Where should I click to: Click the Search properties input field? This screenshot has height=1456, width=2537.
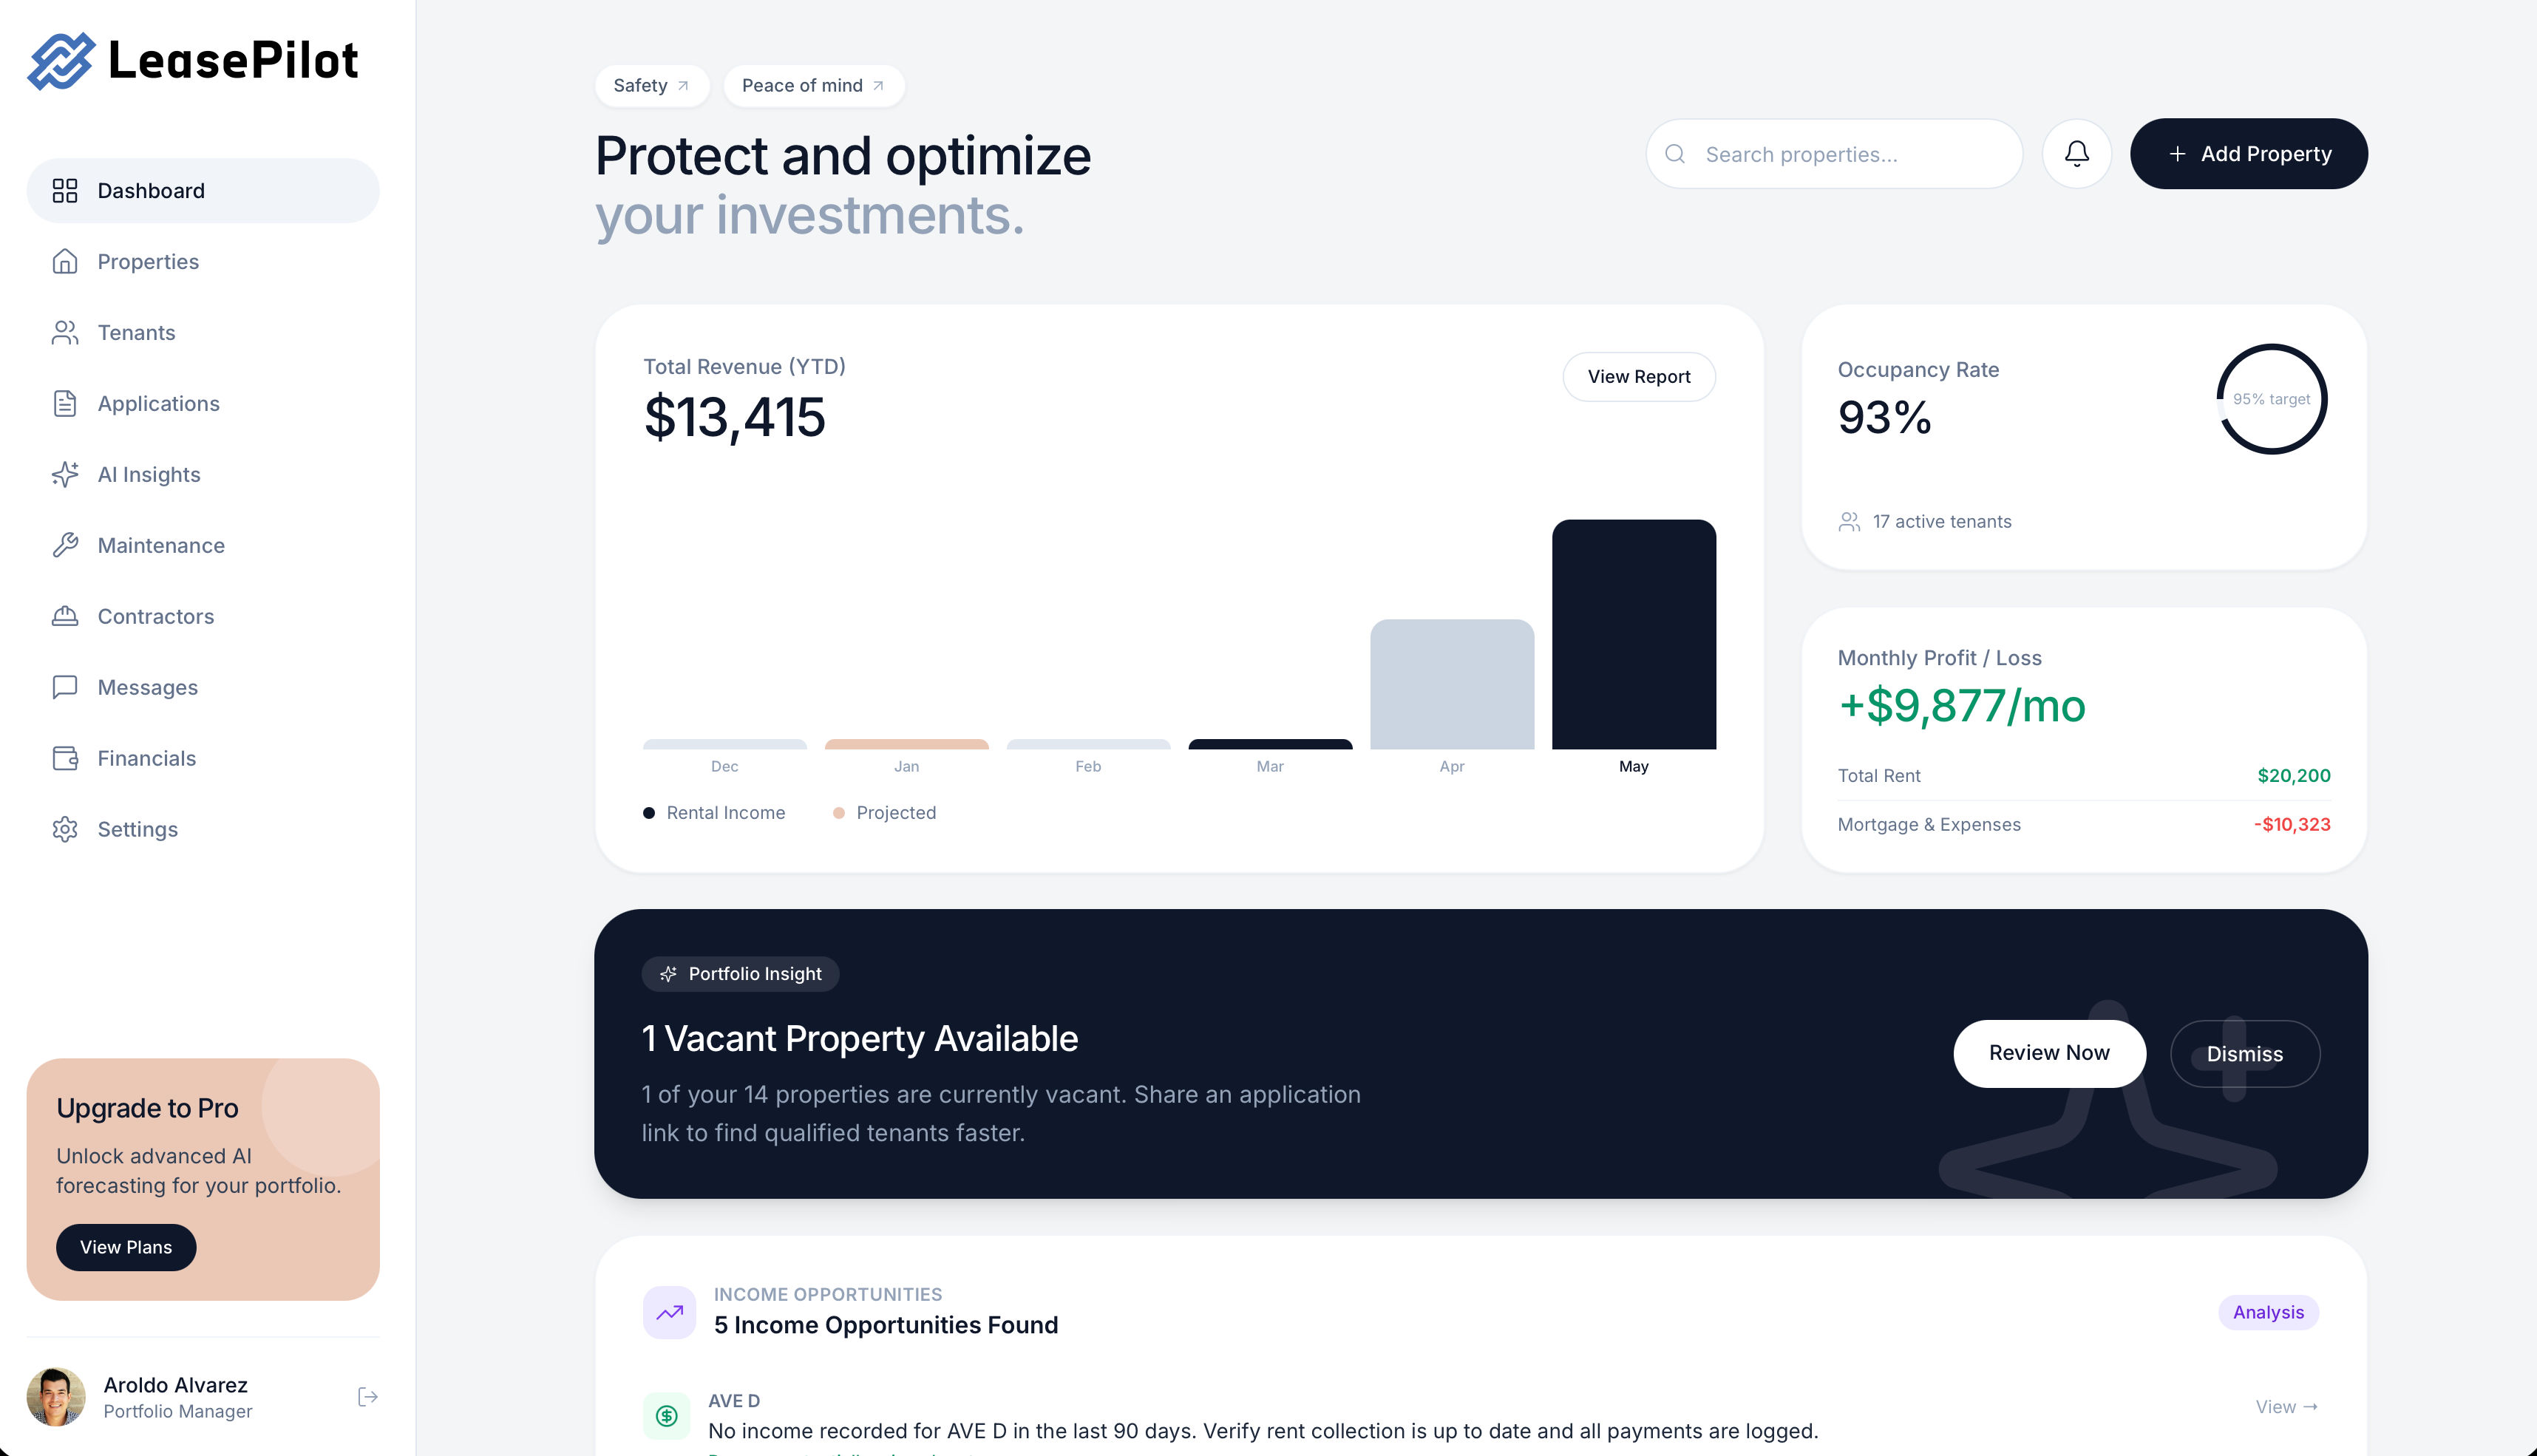(1834, 154)
